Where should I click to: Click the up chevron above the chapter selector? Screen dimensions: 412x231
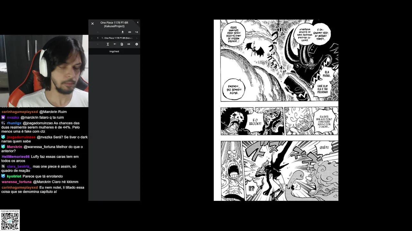click(x=98, y=32)
